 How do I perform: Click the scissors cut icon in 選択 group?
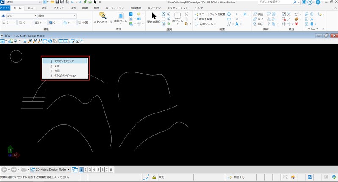click(x=186, y=14)
